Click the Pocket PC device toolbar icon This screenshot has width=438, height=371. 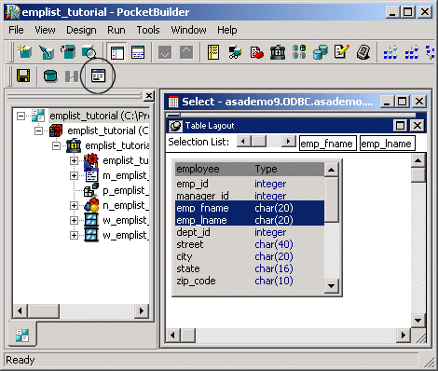[x=363, y=52]
